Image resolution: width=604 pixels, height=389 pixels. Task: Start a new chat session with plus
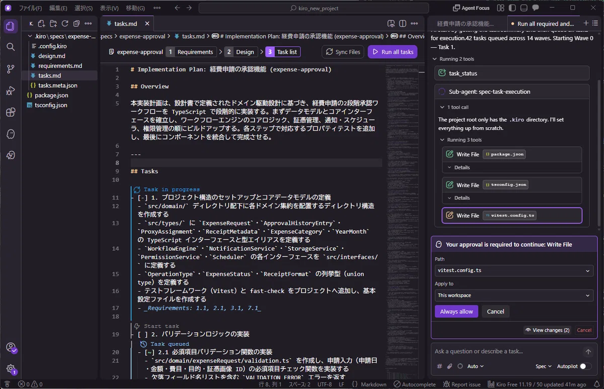click(586, 24)
